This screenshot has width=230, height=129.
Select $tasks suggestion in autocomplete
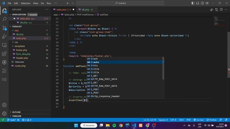click(x=125, y=62)
